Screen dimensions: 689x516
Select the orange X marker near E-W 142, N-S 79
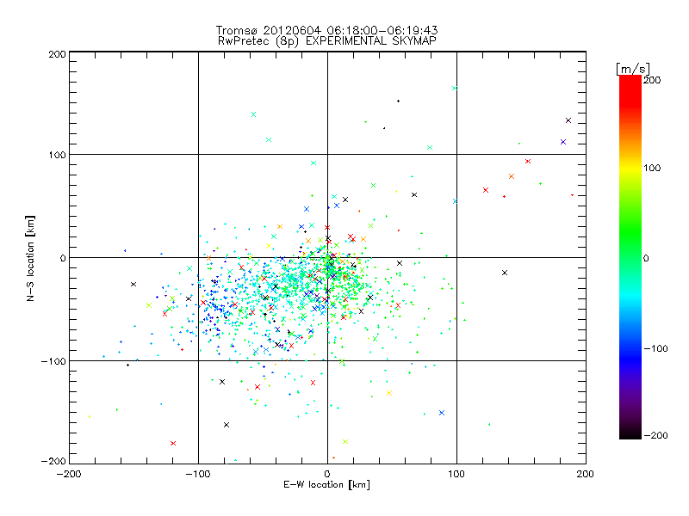[x=511, y=176]
